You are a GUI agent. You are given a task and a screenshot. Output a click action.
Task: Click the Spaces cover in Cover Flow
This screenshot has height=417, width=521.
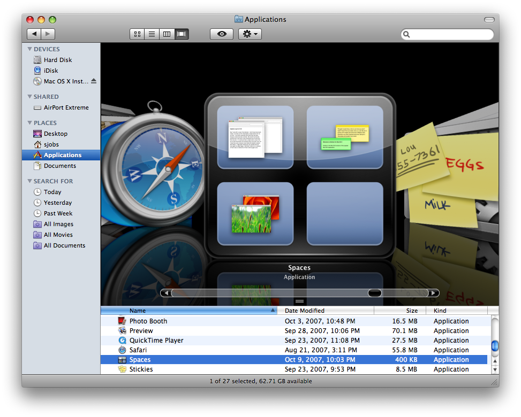pyautogui.click(x=300, y=175)
